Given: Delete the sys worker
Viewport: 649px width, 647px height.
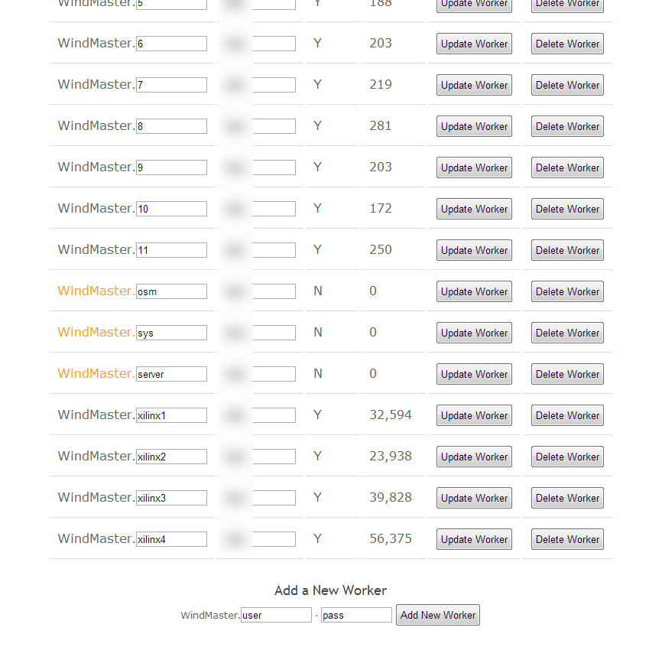Looking at the screenshot, I should click(567, 333).
